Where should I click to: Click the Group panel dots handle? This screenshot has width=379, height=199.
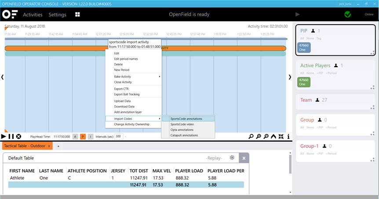pyautogui.click(x=372, y=133)
